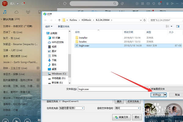
Task: Open the 任务优先级 dropdown
Action: (72, 108)
